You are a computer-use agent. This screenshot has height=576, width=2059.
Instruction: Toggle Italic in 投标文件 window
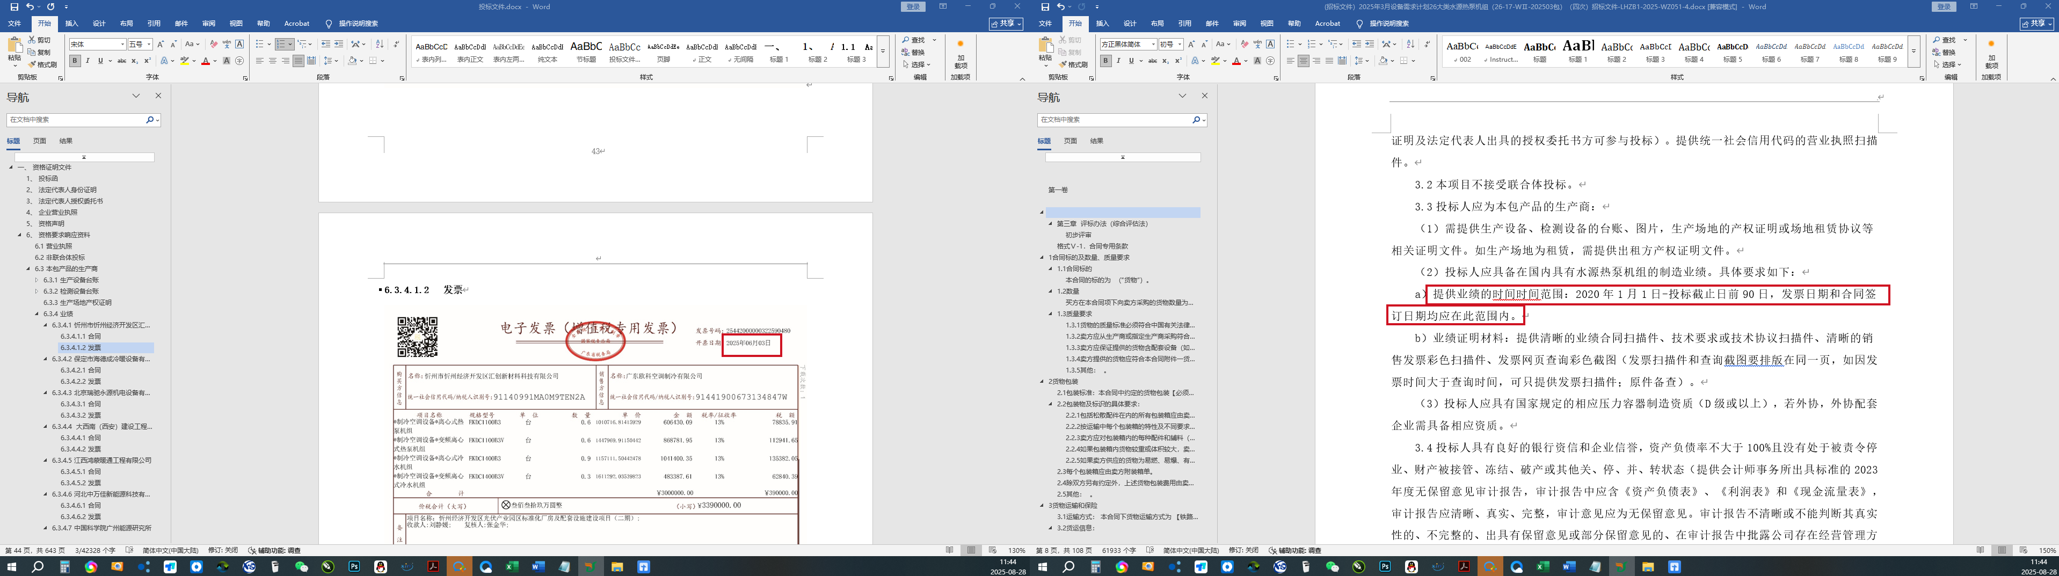point(88,61)
